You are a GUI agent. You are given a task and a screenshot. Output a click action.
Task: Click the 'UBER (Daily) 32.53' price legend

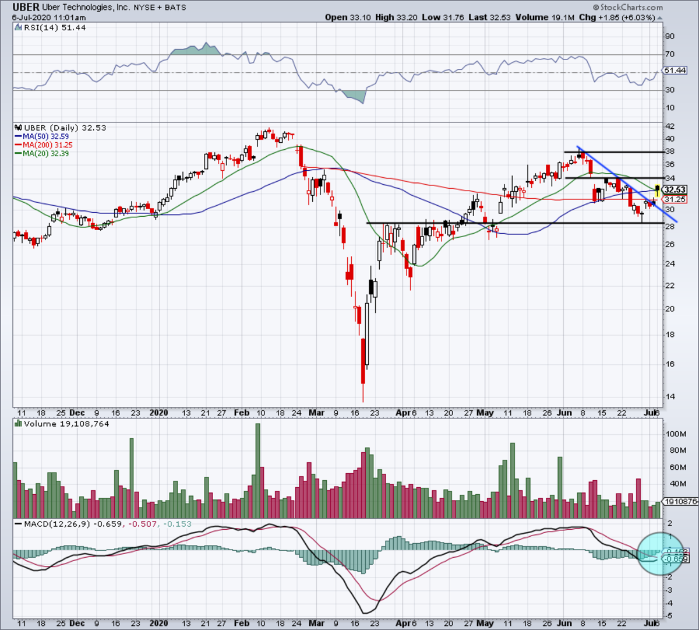coord(60,128)
